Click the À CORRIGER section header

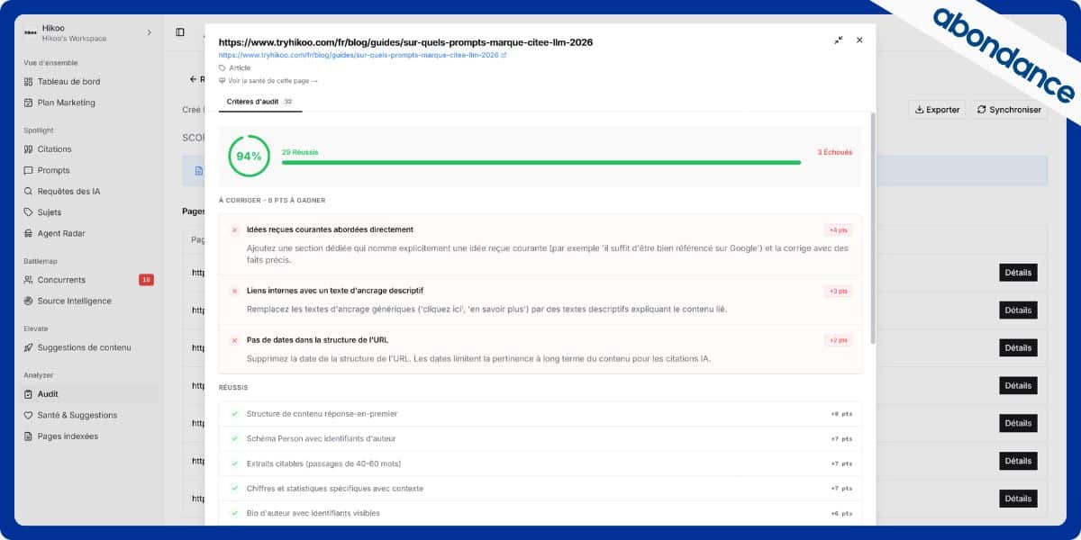point(272,200)
